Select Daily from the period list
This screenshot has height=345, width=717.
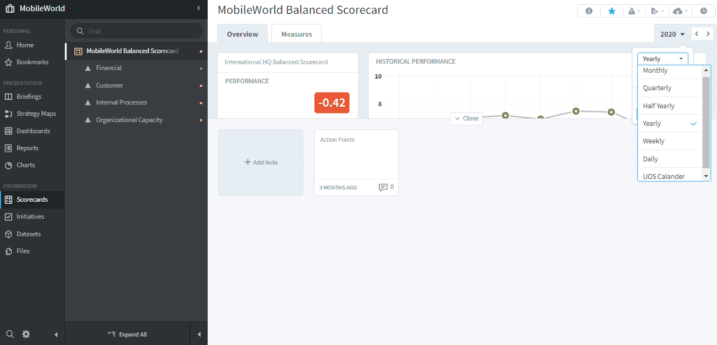670,159
